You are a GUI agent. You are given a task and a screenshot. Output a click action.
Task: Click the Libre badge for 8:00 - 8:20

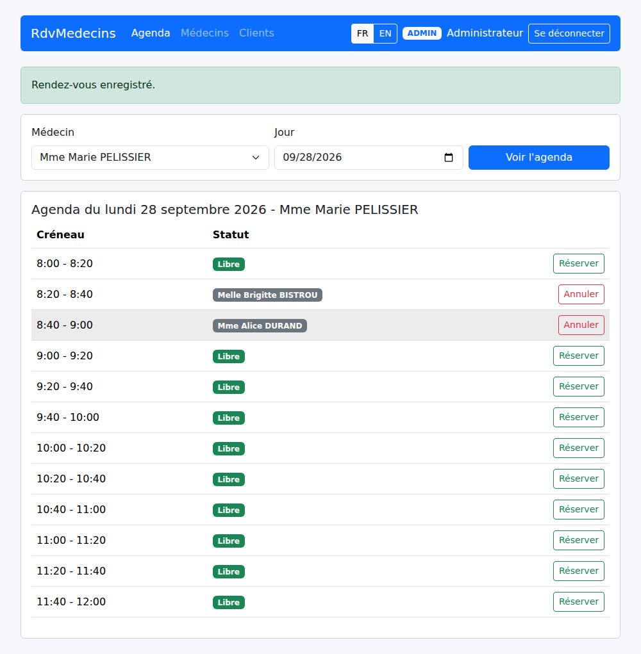pyautogui.click(x=229, y=265)
